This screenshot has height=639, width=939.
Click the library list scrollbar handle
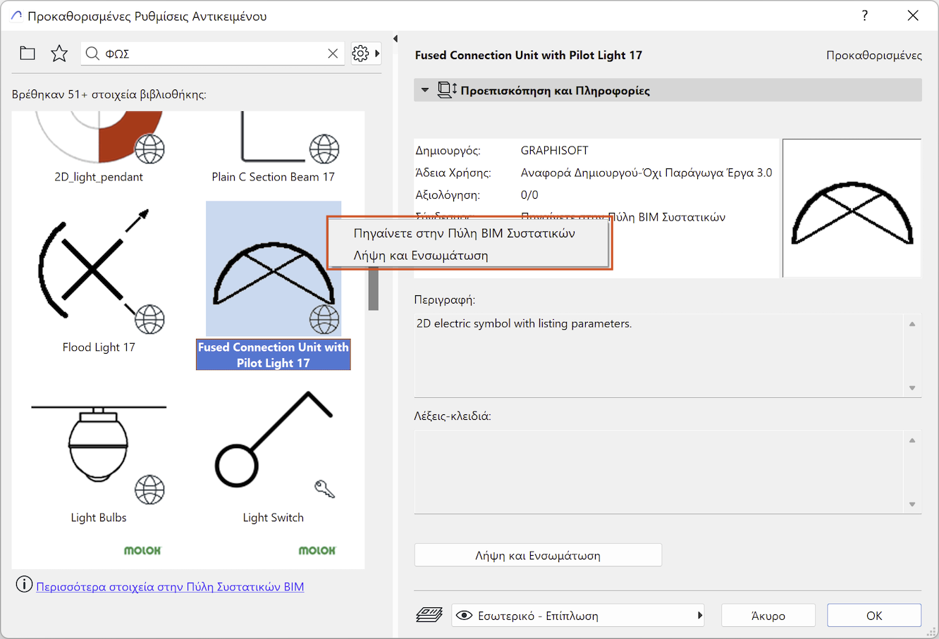click(x=374, y=289)
